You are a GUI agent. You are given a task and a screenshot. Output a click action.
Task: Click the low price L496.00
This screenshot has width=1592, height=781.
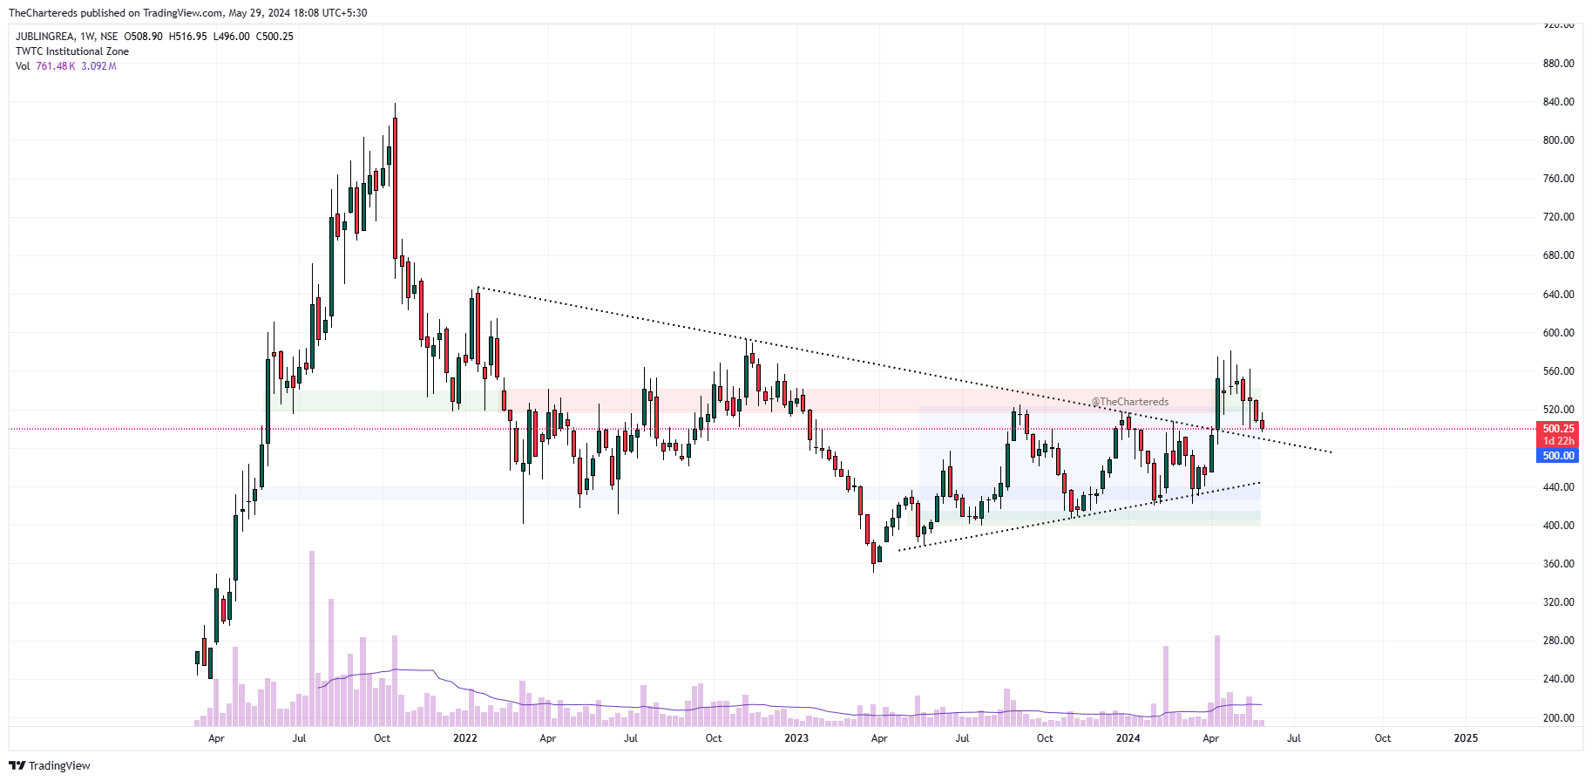point(231,37)
